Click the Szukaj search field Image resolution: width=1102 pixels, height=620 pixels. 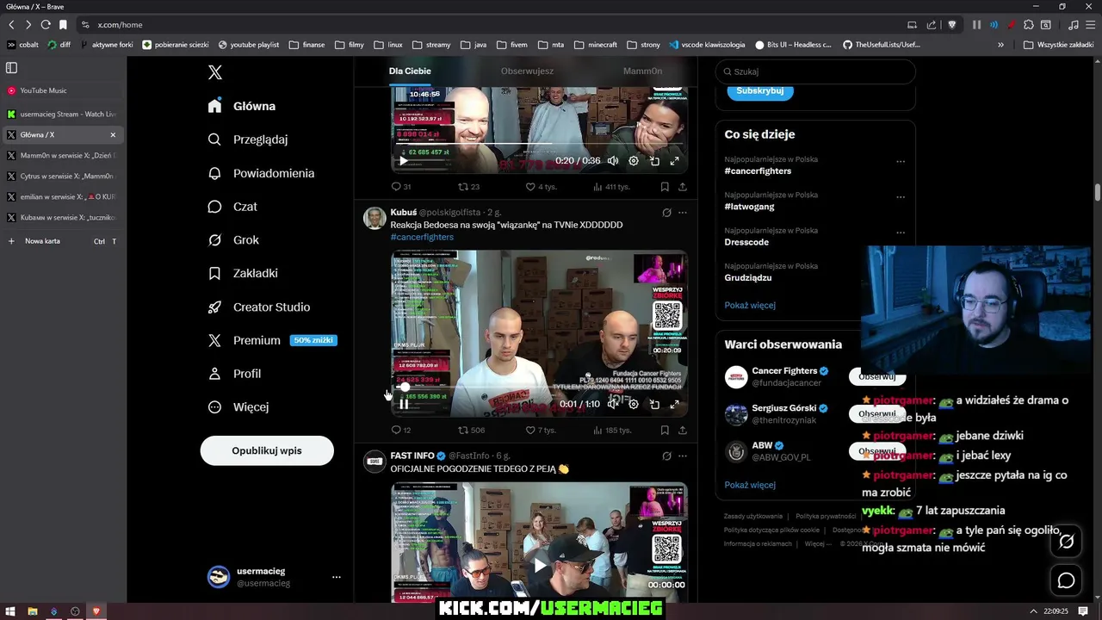click(x=815, y=71)
